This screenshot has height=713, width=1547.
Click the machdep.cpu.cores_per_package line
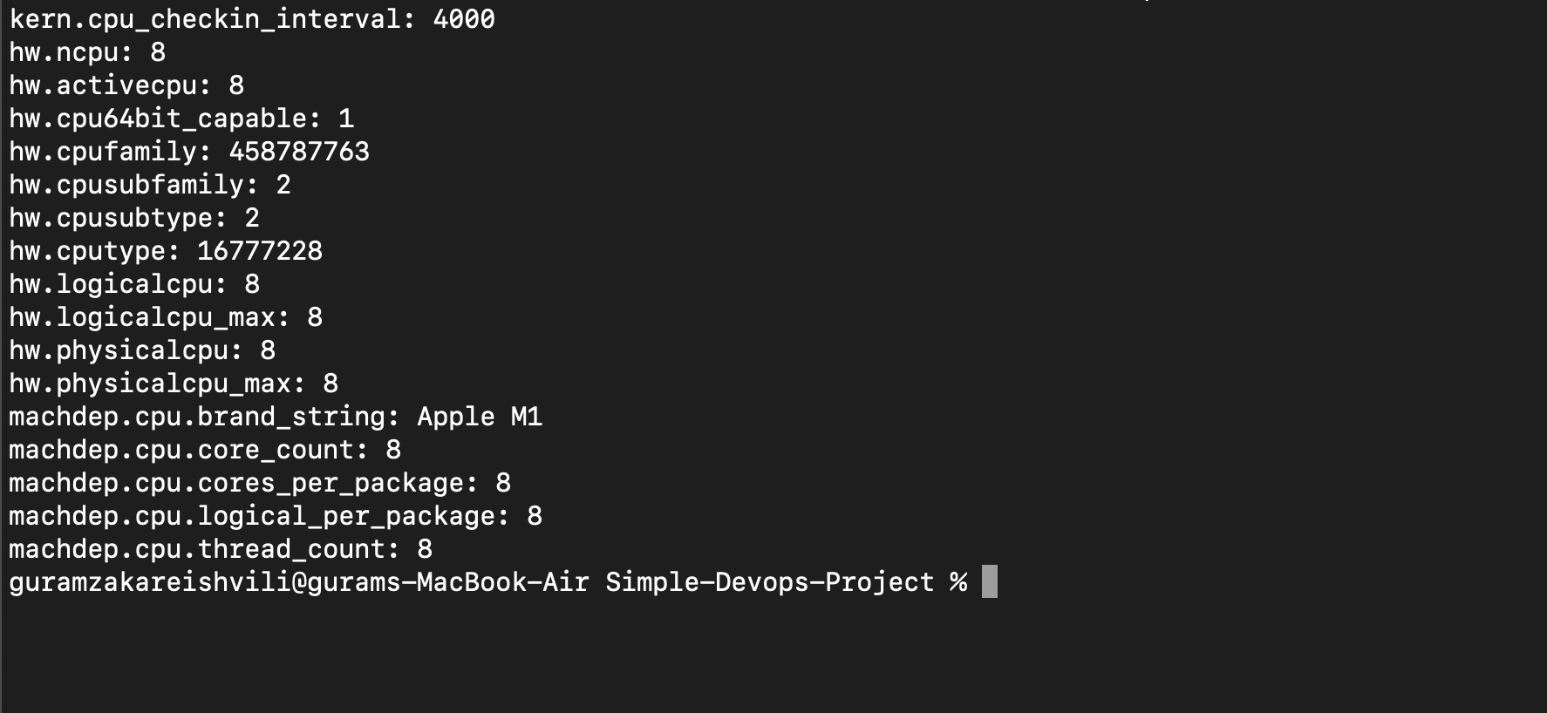click(260, 483)
